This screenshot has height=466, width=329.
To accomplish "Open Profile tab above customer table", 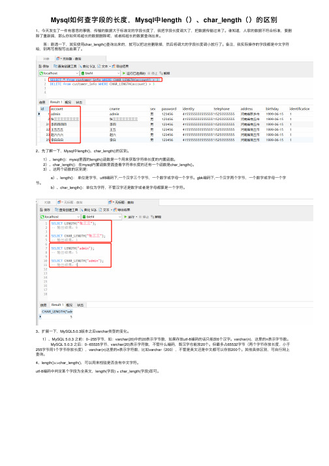I will coord(68,102).
